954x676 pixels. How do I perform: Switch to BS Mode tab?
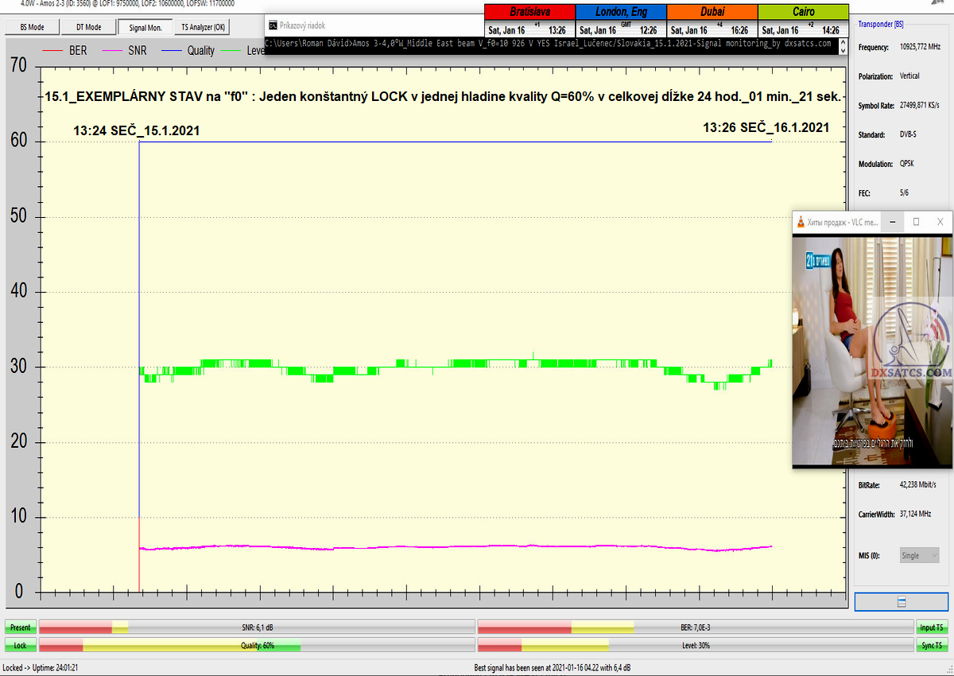pos(32,27)
